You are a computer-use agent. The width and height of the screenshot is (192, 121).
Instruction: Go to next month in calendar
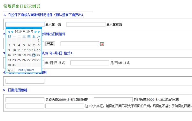click(x=36, y=32)
